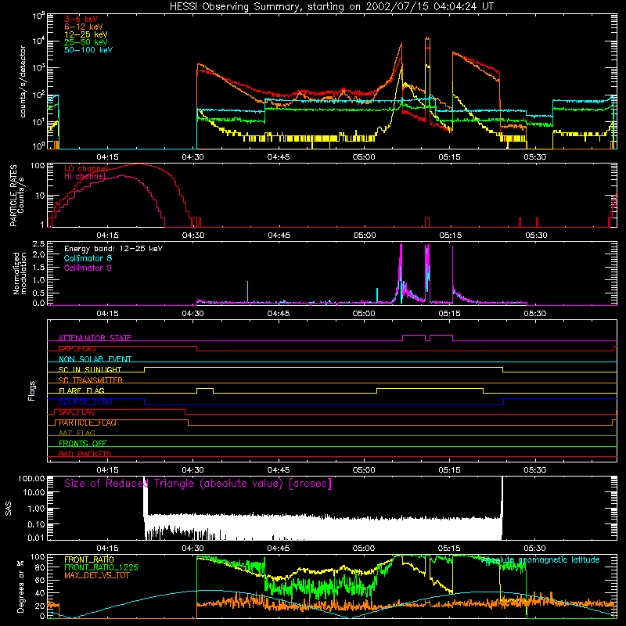This screenshot has width=626, height=626.
Task: Click the 'Degrees or %' axis label
Action: 20,586
